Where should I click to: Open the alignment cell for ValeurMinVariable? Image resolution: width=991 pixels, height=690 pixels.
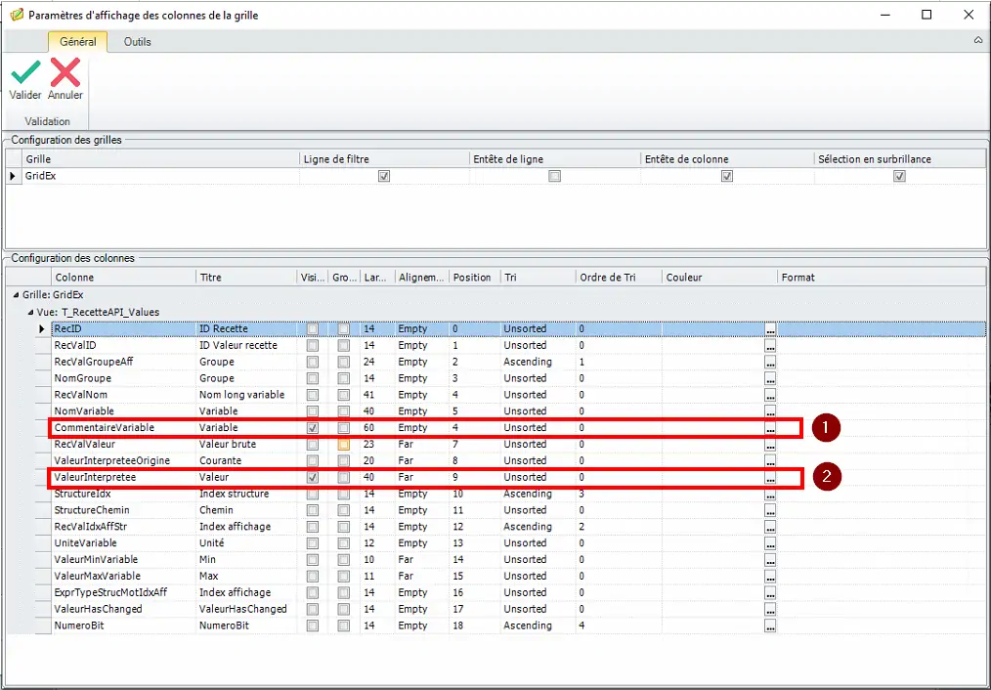(421, 559)
